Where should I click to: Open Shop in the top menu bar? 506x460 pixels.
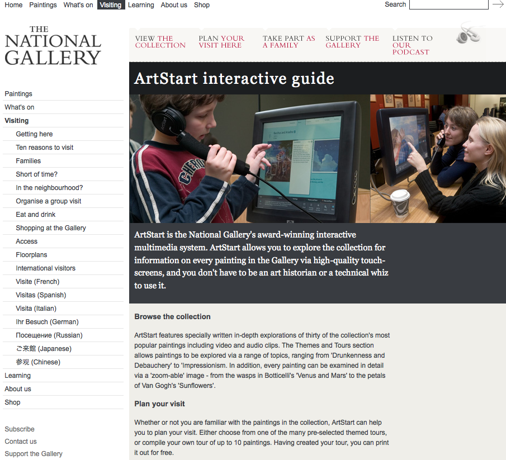202,5
